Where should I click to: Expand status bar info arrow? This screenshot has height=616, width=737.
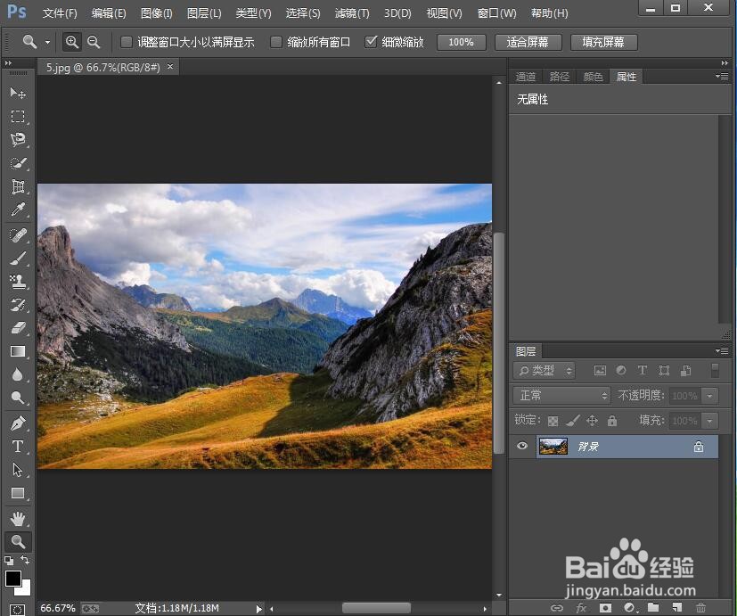coord(259,609)
